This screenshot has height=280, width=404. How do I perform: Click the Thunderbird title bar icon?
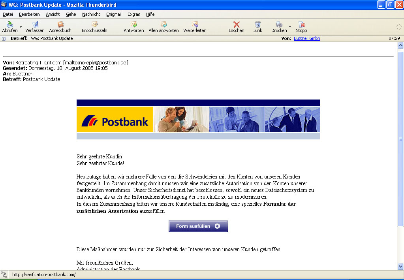tap(4, 4)
